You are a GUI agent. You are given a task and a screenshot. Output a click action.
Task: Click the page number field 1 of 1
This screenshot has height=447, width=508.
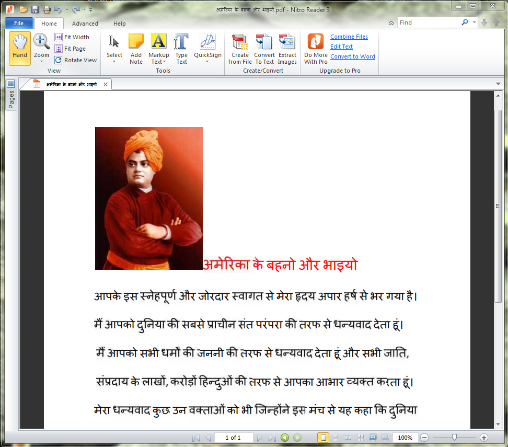pos(233,438)
